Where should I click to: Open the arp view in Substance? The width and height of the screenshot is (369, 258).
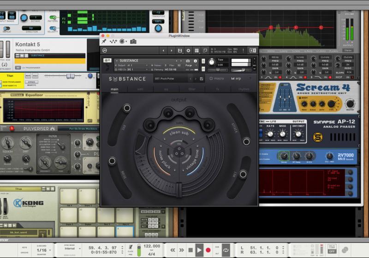(x=236, y=78)
